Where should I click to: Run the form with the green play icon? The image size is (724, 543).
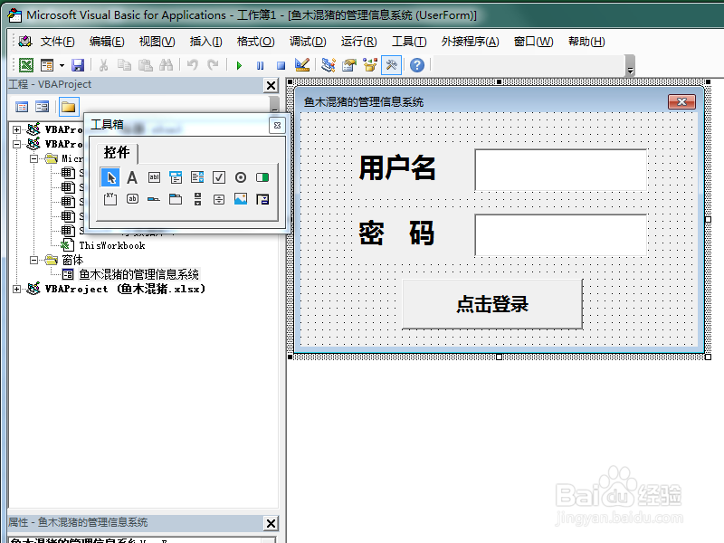coord(239,65)
